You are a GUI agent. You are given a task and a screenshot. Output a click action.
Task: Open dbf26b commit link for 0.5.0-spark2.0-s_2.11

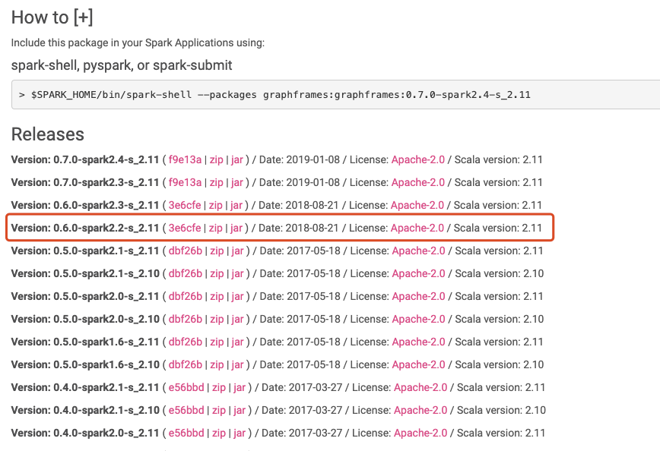(186, 296)
